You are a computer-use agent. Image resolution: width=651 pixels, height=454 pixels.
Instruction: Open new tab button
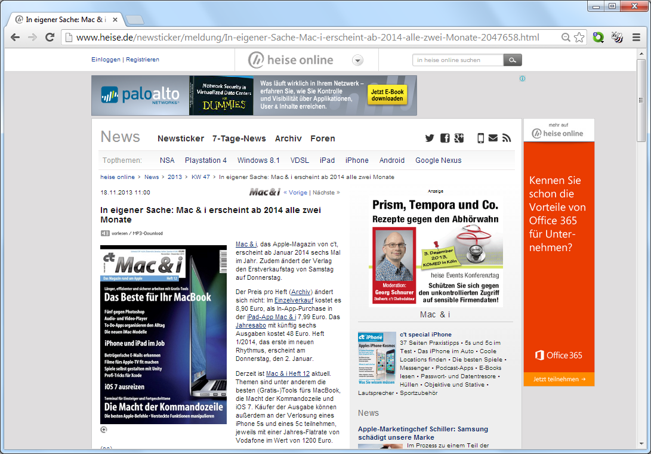[134, 20]
